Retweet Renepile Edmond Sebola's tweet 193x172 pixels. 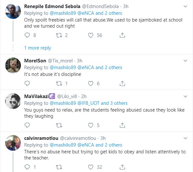point(59,35)
